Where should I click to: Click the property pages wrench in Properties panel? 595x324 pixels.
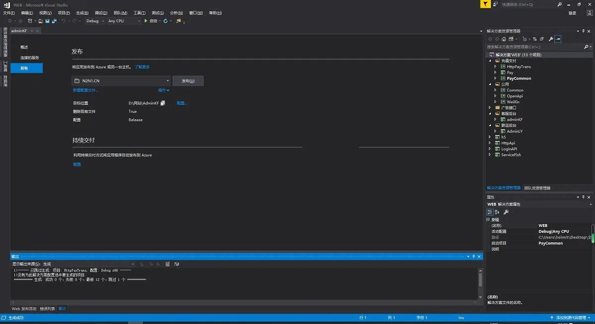[x=506, y=212]
